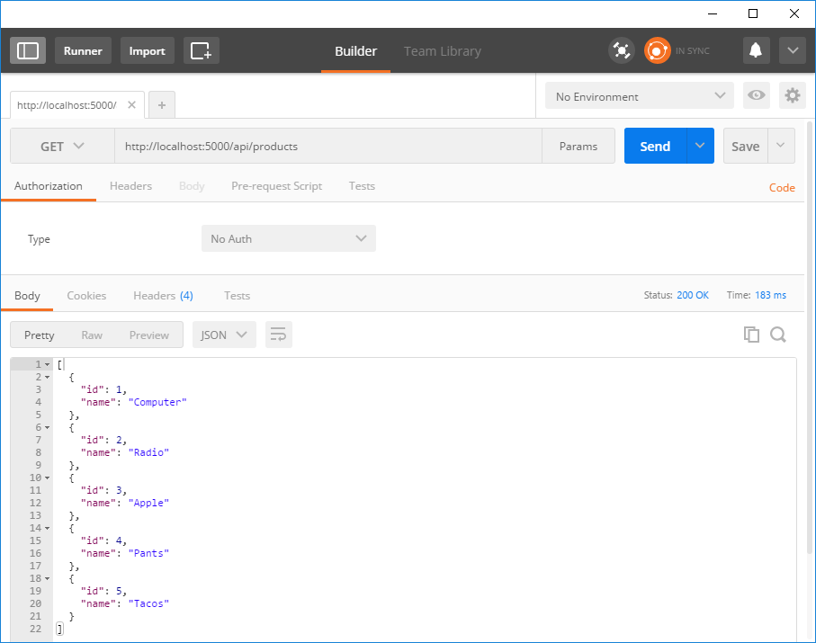The image size is (816, 643).
Task: Click the request URL input field
Action: [x=327, y=146]
